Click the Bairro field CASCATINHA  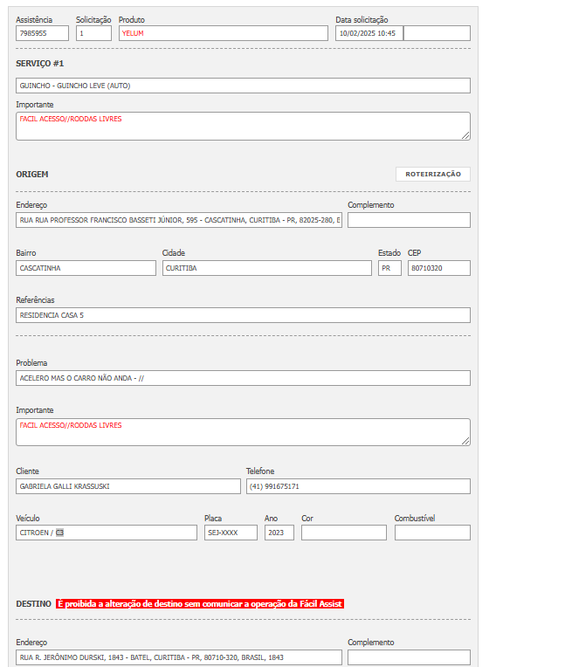pos(86,268)
